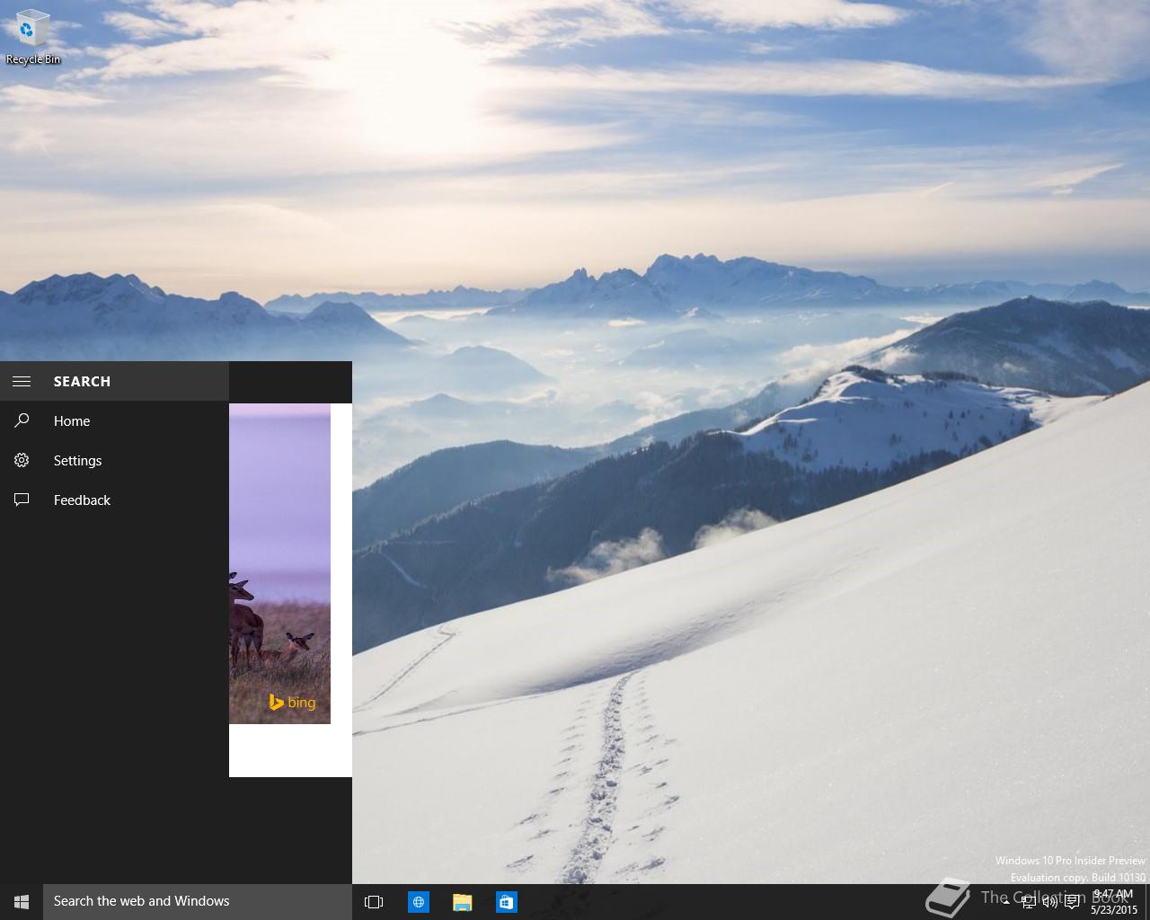Viewport: 1150px width, 920px height.
Task: Show hidden system tray icons
Action: click(1008, 902)
